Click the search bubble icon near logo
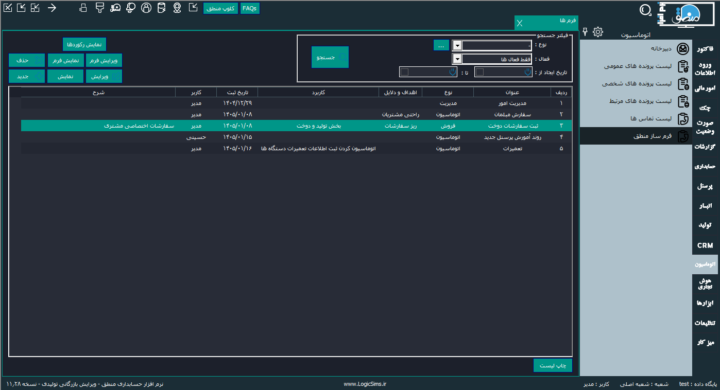This screenshot has width=720, height=390. pos(645,10)
